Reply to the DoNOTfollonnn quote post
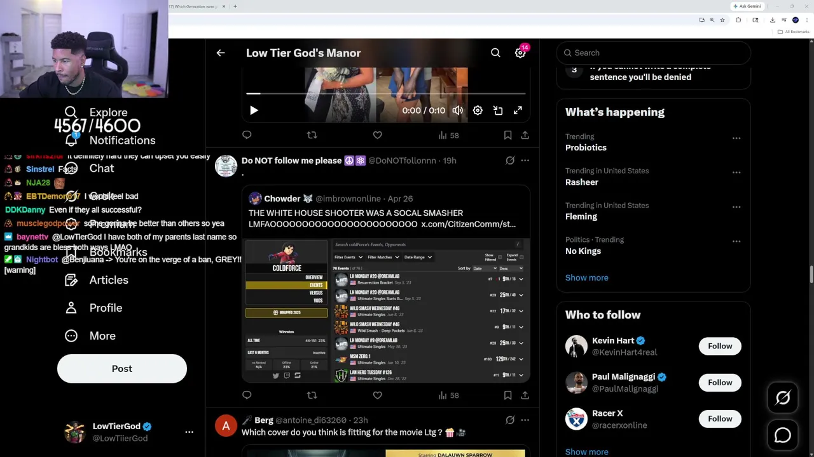This screenshot has height=457, width=814. [x=247, y=395]
